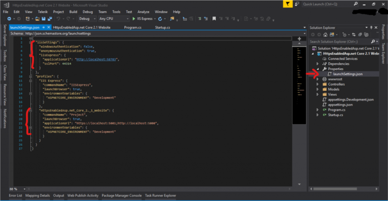The image size is (388, 201).
Task: Start debugging with the green play icon
Action: [134, 19]
